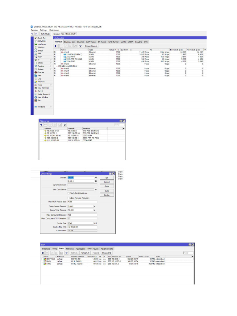Switch to the Bonding tab
Viewport: 237px width, 316px height.
click(x=139, y=42)
